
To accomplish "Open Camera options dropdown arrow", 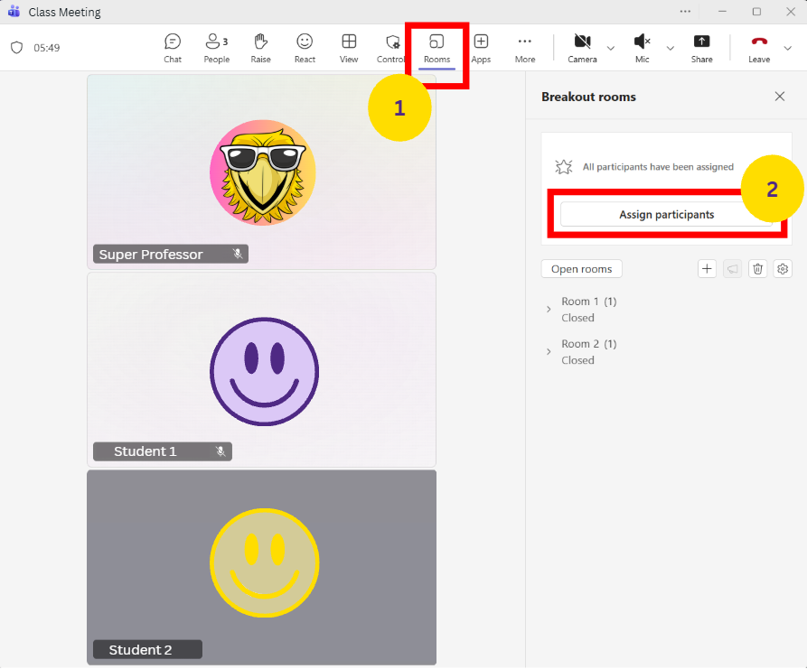I will click(x=611, y=48).
